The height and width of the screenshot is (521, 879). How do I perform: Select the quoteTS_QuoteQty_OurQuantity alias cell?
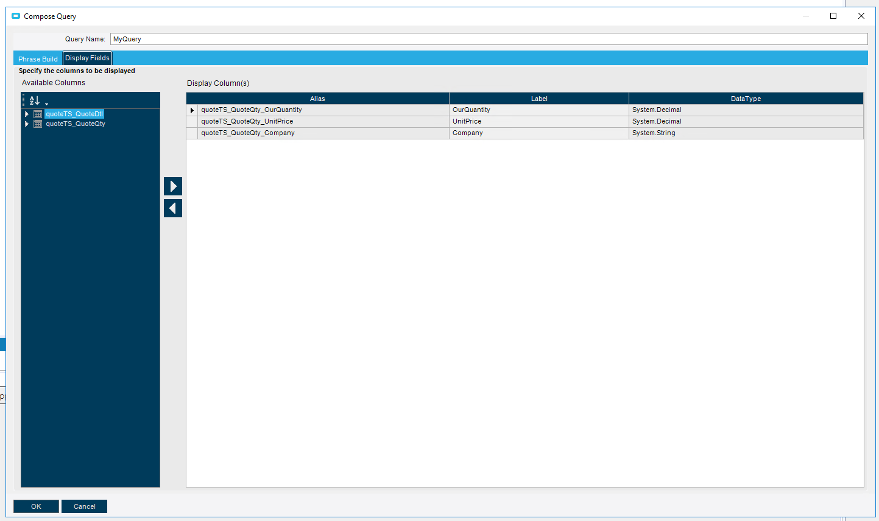[x=323, y=110]
